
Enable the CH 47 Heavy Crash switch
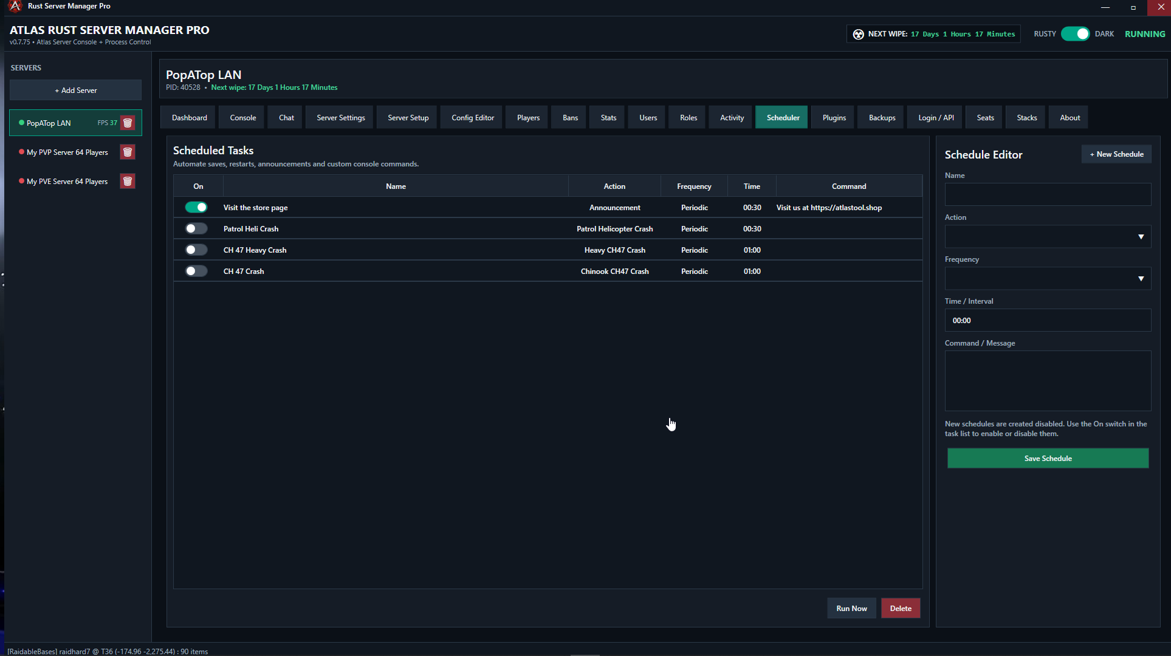196,250
